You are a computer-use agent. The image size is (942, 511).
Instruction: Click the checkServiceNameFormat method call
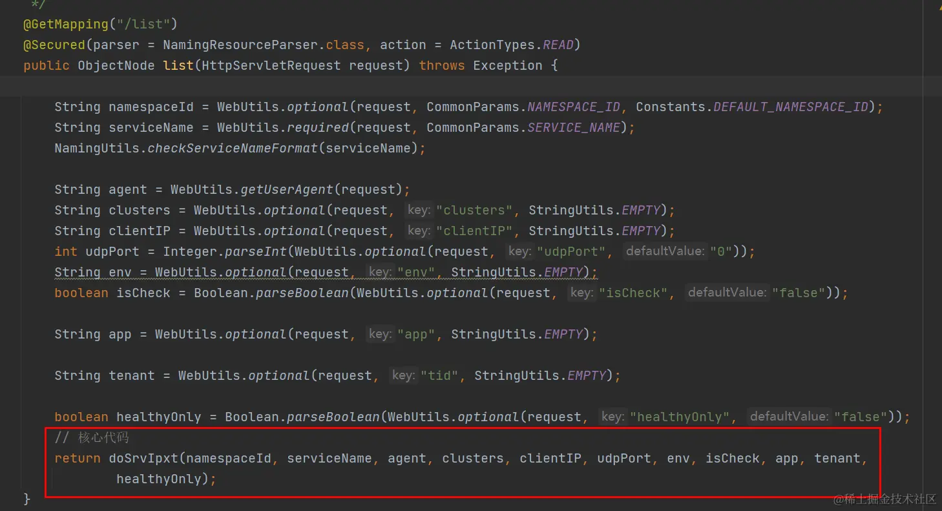click(x=233, y=148)
